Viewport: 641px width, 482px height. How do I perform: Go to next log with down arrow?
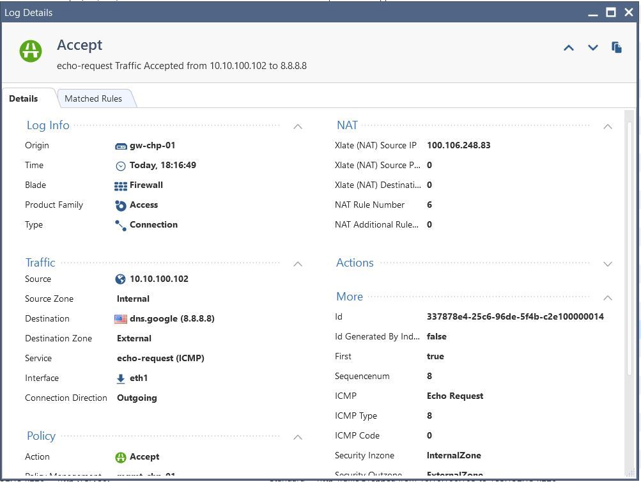click(592, 48)
